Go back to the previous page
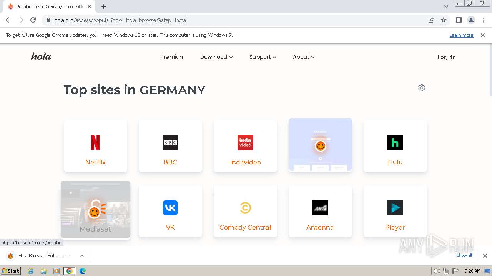 point(8,20)
